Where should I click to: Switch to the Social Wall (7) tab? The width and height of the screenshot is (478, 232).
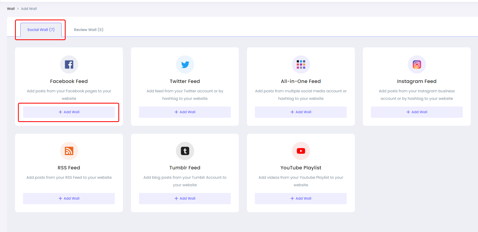pos(41,30)
